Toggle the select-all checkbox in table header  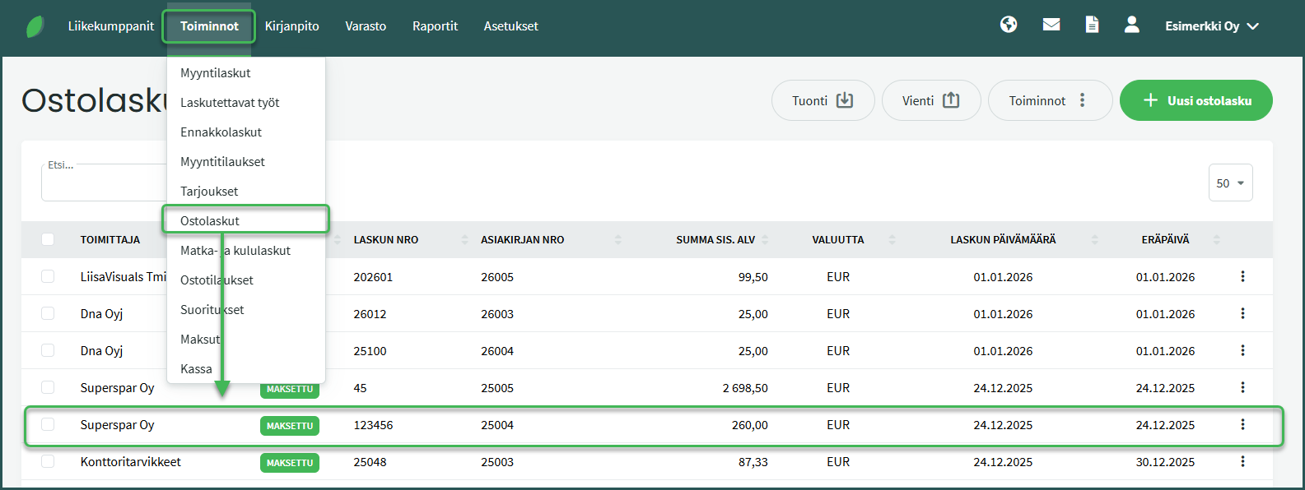[48, 239]
